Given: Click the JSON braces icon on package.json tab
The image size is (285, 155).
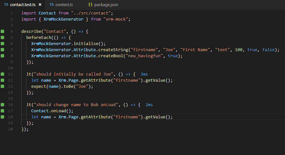Looking at the screenshot, I should coord(90,5).
